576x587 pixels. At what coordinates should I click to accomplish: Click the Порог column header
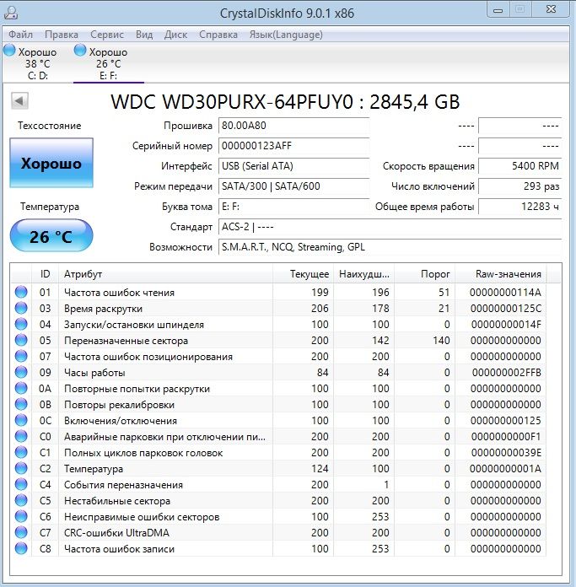(424, 273)
